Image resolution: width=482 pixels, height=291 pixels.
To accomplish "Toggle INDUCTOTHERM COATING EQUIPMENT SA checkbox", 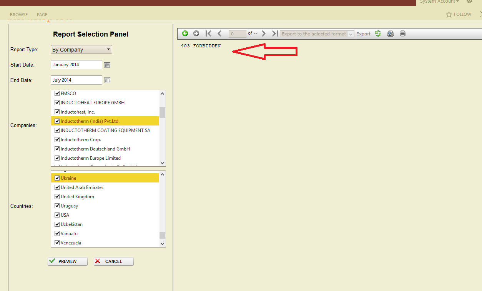I will [57, 130].
